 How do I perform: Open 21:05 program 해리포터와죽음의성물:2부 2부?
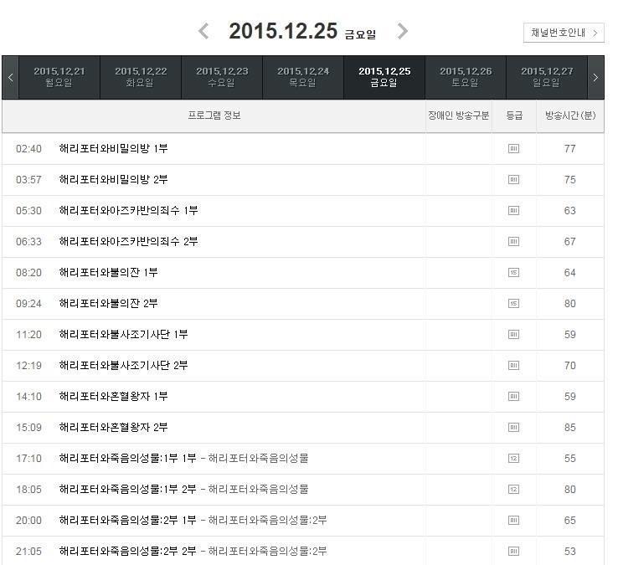[127, 552]
